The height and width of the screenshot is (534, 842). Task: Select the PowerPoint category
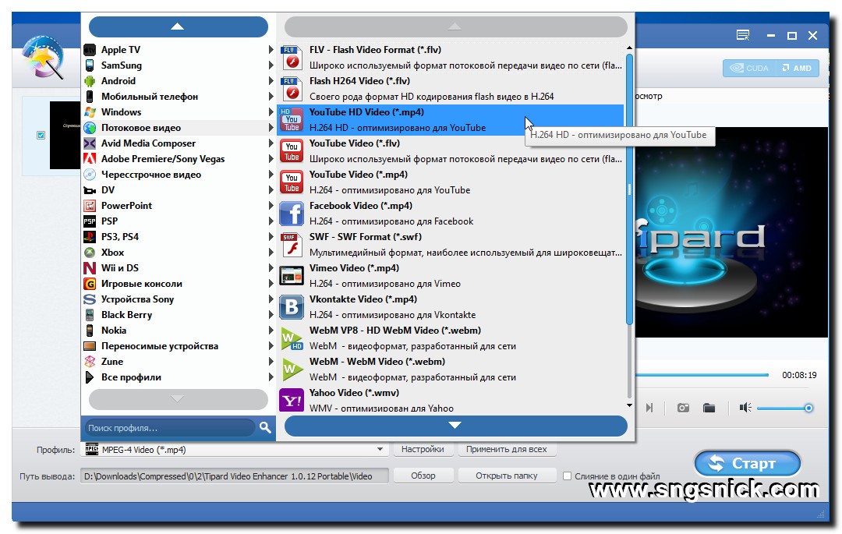tap(177, 206)
